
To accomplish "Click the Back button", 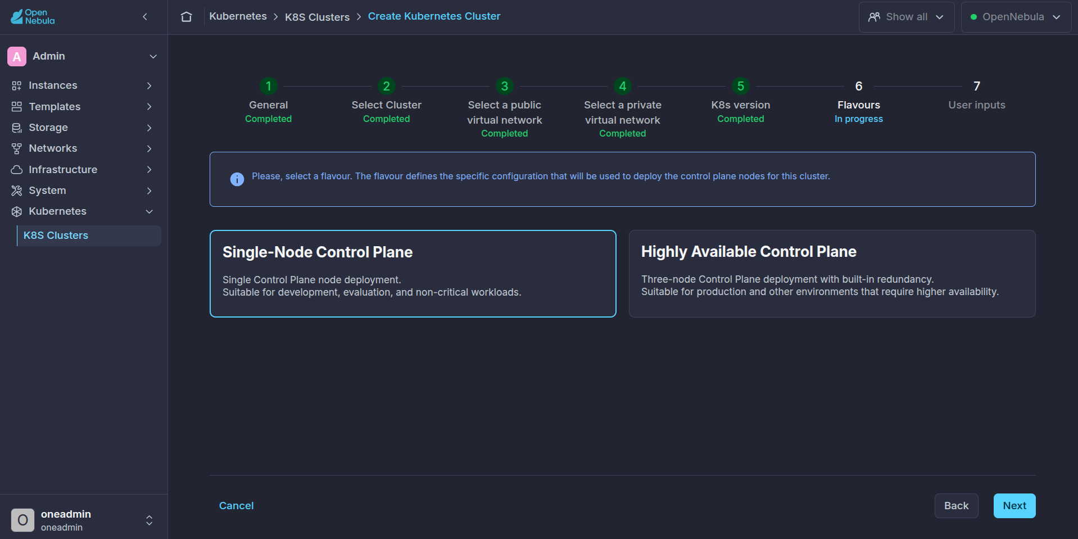I will coord(956,506).
